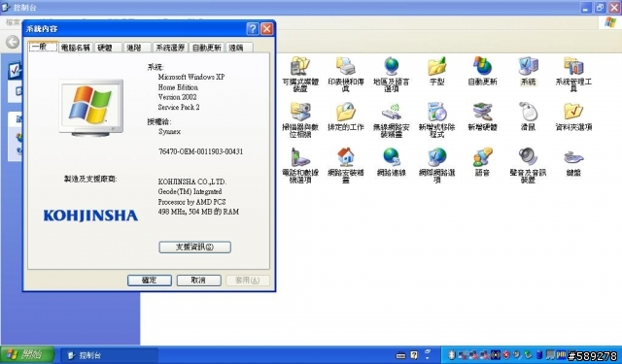Switch to the 自動更新 tab in System Properties
The width and height of the screenshot is (622, 364).
pyautogui.click(x=207, y=48)
